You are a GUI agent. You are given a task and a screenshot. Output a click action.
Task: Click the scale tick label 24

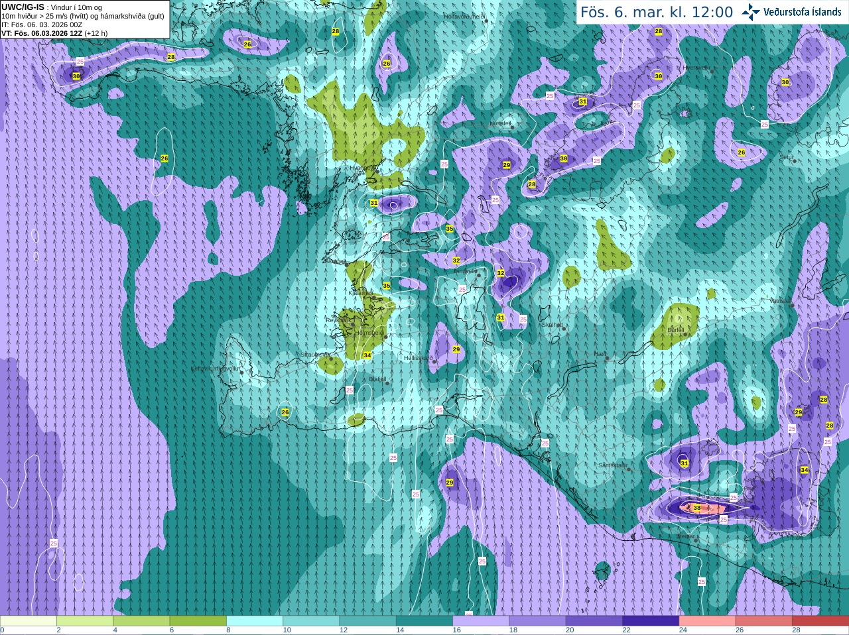click(x=683, y=630)
